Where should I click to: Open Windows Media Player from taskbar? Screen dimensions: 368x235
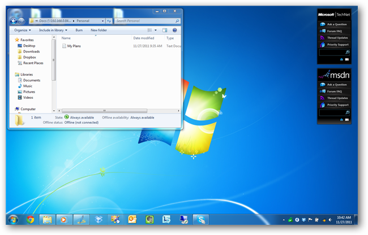[64, 220]
